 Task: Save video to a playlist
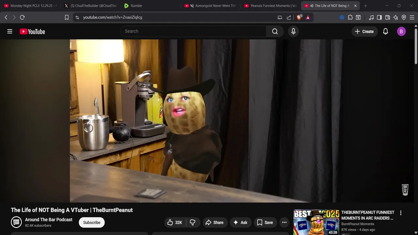[x=265, y=222]
